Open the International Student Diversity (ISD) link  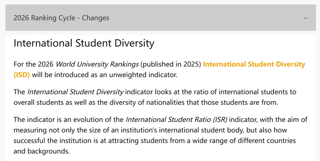tap(254, 65)
